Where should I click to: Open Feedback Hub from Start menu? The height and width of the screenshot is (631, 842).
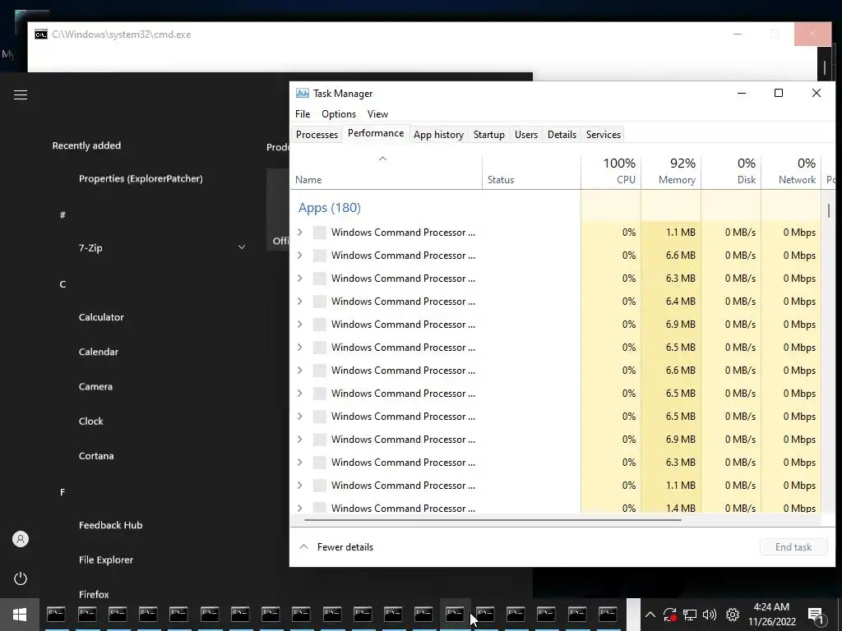point(111,525)
